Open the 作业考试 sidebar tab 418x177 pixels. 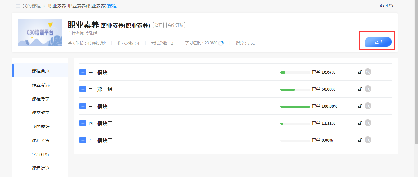(x=40, y=85)
